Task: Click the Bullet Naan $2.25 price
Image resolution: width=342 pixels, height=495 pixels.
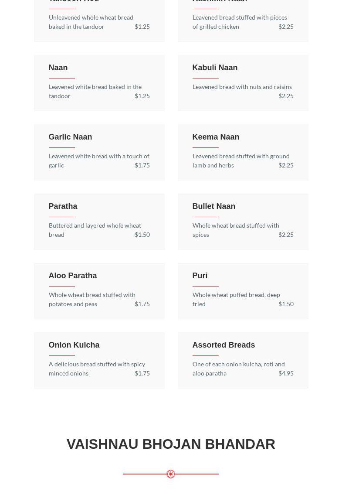Action: pyautogui.click(x=286, y=235)
